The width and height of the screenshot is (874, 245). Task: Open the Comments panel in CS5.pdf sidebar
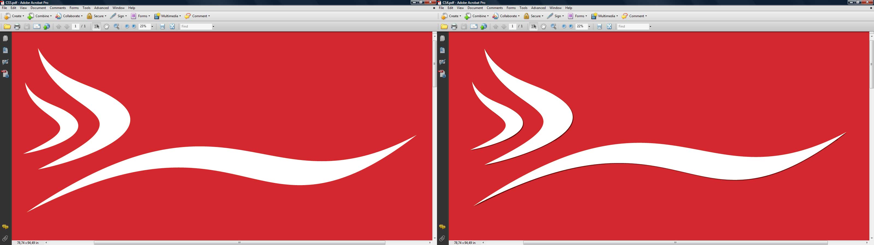tap(5, 227)
